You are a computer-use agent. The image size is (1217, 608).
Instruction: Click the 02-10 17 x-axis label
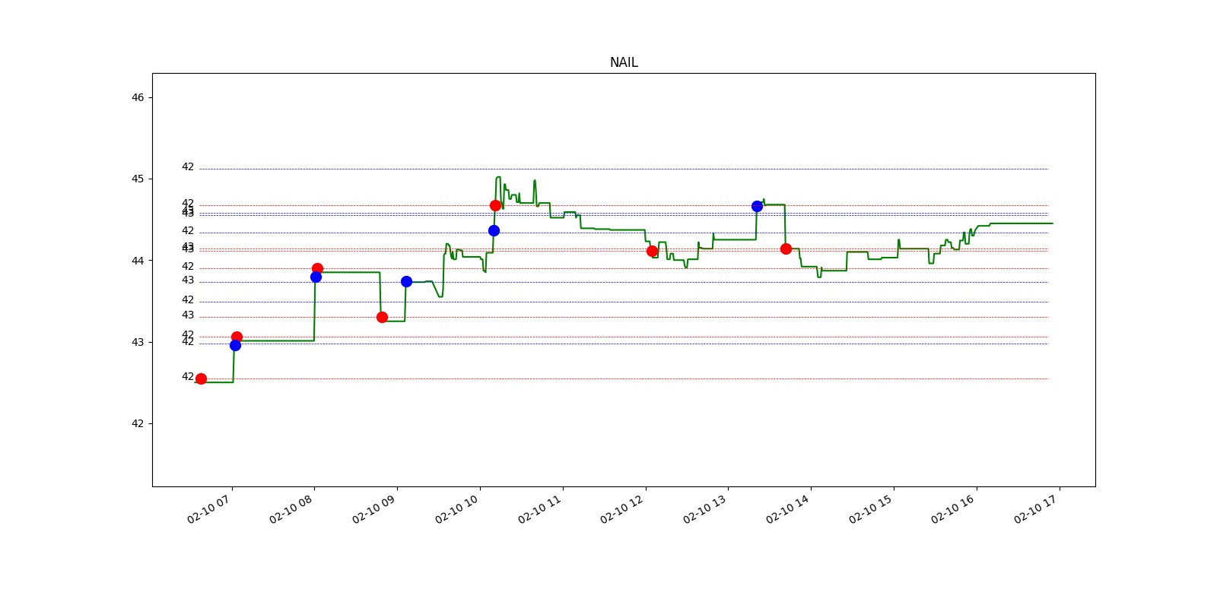[1036, 509]
